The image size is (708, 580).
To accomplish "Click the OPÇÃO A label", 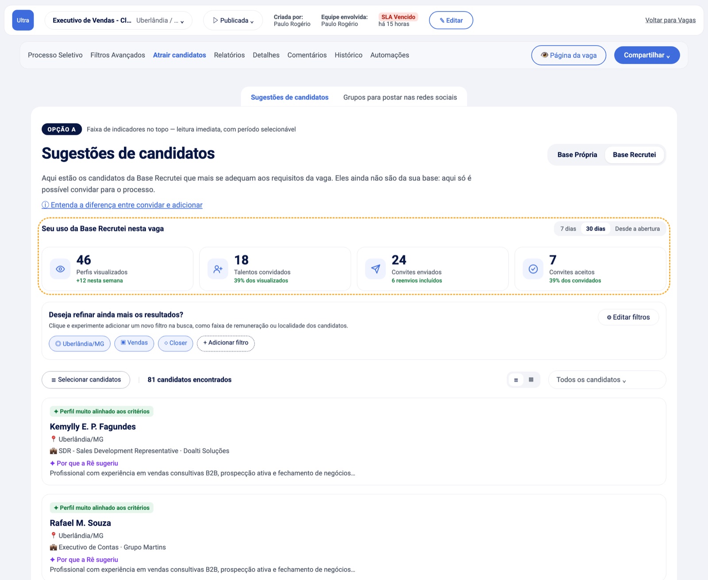I will (62, 129).
